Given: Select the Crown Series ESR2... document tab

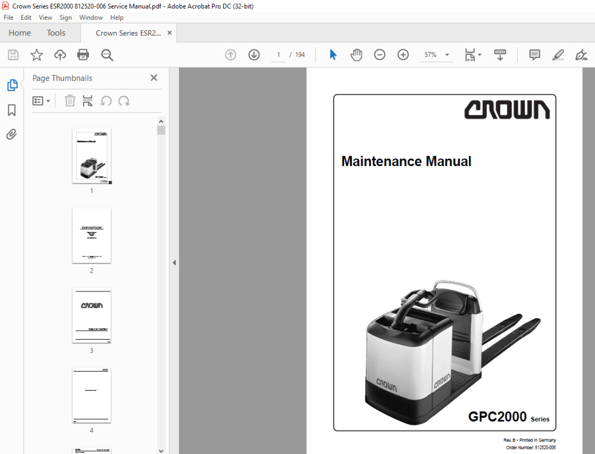Looking at the screenshot, I should 128,33.
